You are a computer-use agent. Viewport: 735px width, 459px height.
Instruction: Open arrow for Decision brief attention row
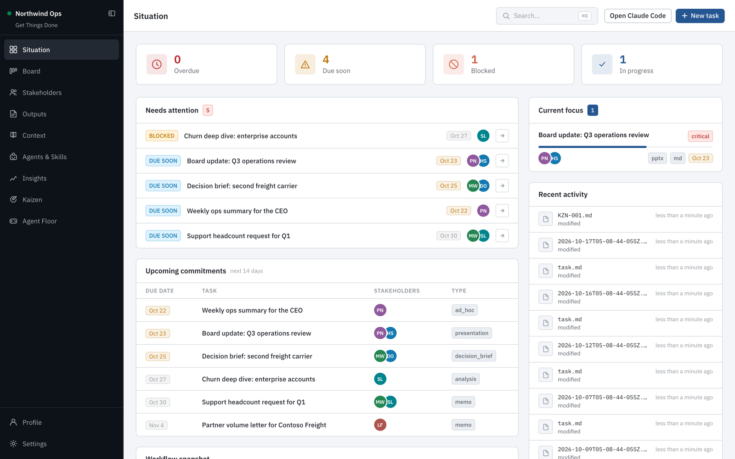pyautogui.click(x=502, y=186)
